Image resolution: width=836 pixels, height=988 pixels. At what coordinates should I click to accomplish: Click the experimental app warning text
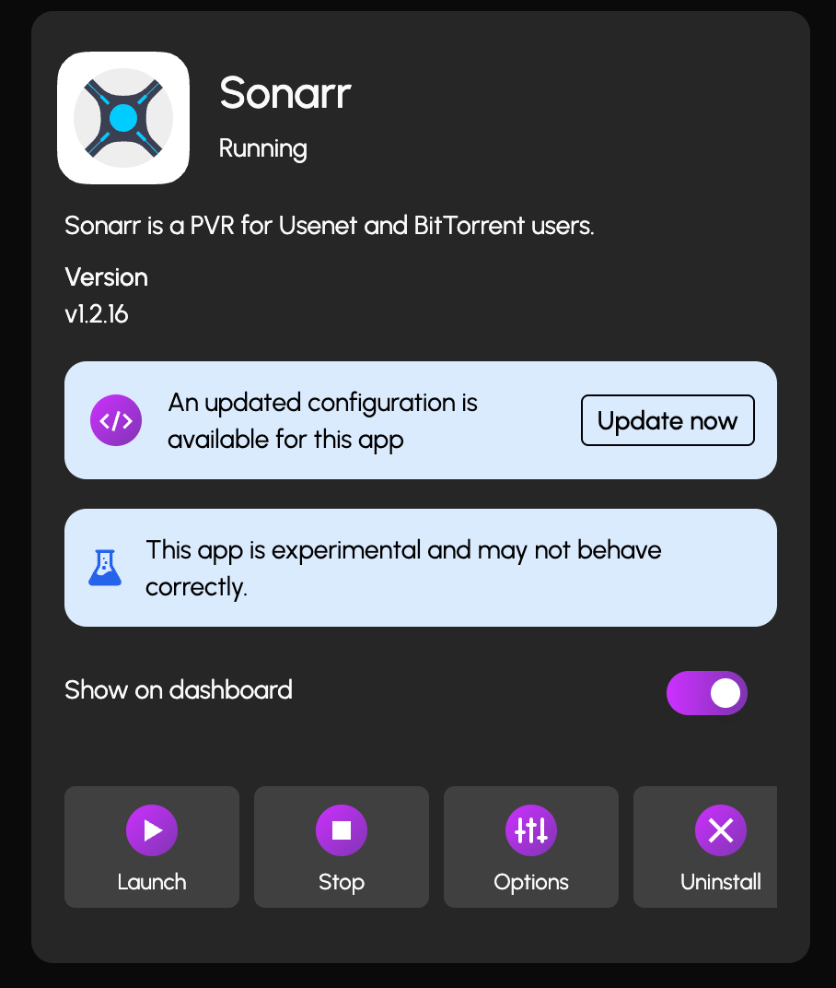[403, 568]
